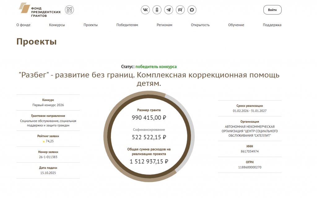Expand the Победителям navigation menu
The image size is (317, 198).
[127, 25]
